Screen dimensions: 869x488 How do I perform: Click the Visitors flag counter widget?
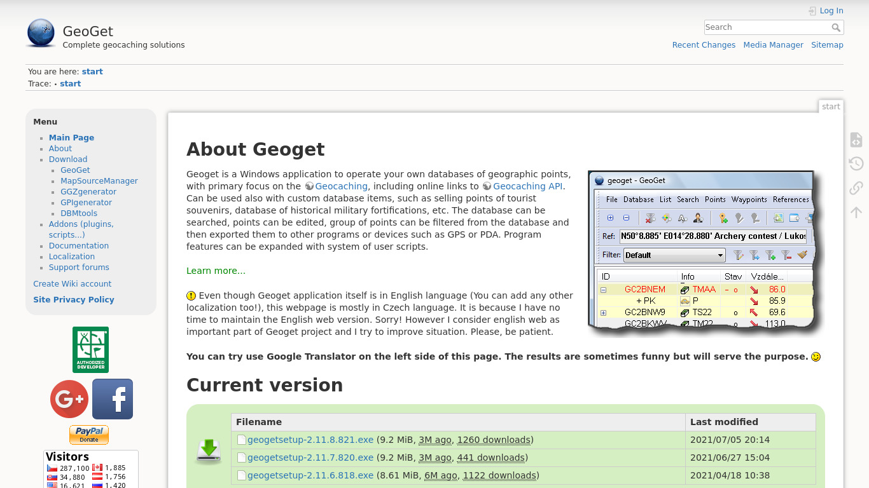[91, 469]
